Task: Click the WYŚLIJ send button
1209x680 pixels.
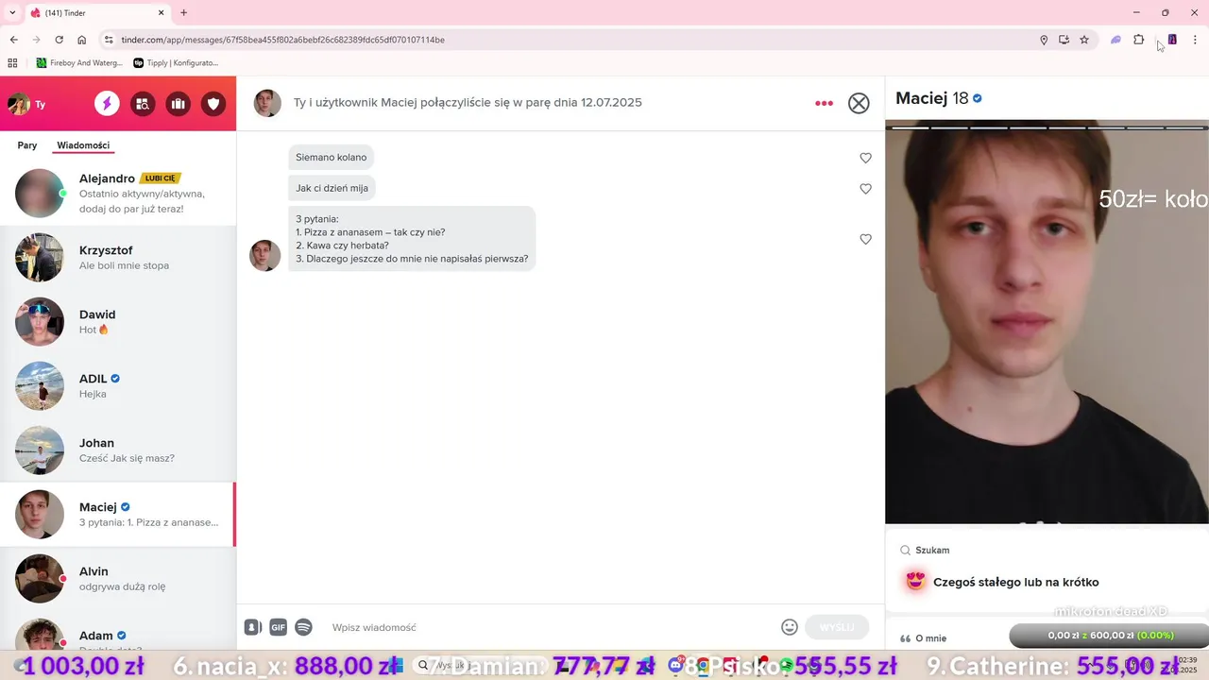Action: tap(837, 627)
